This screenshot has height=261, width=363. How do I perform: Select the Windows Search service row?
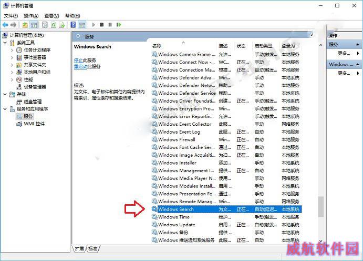(x=226, y=209)
